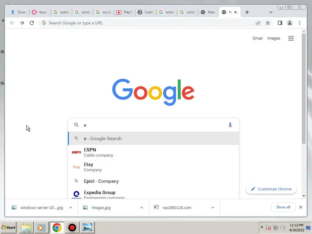The image size is (312, 234).
Task: Open the Action Center flag icon
Action: [x=268, y=227]
